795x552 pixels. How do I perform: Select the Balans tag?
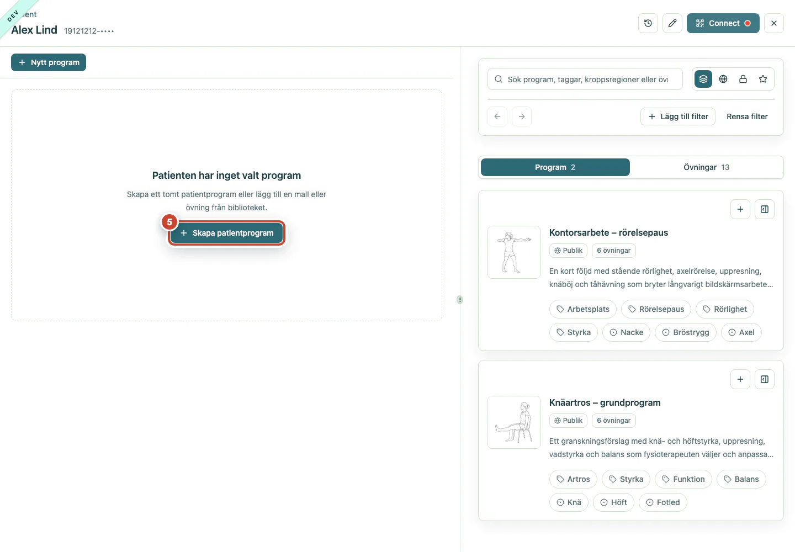[741, 479]
